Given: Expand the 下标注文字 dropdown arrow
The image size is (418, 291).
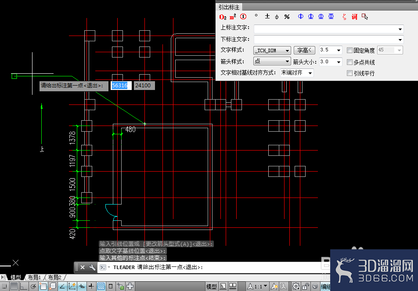Looking at the screenshot, I should coord(400,40).
